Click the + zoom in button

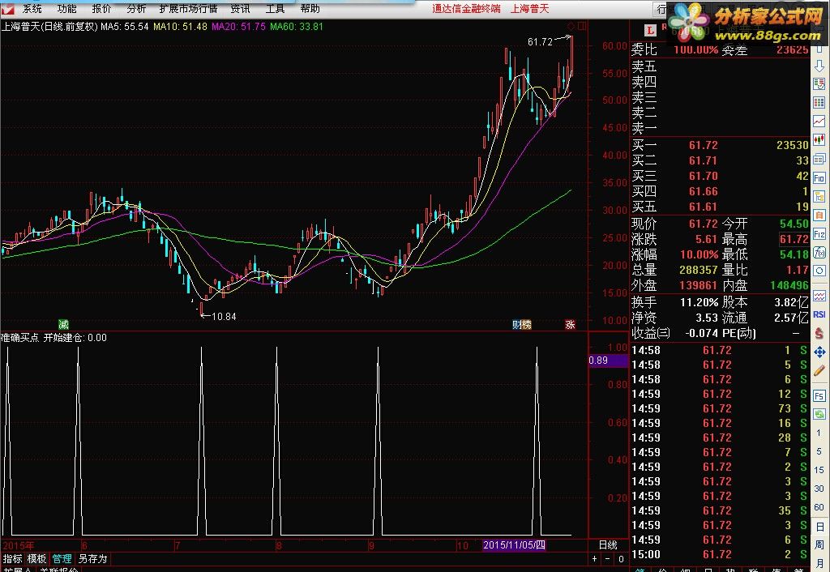point(595,559)
